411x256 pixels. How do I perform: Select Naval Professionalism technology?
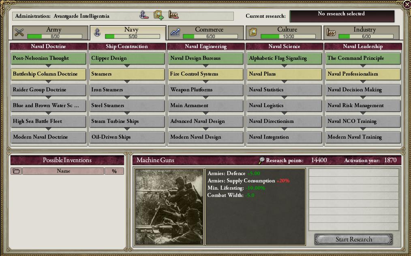tap(363, 74)
